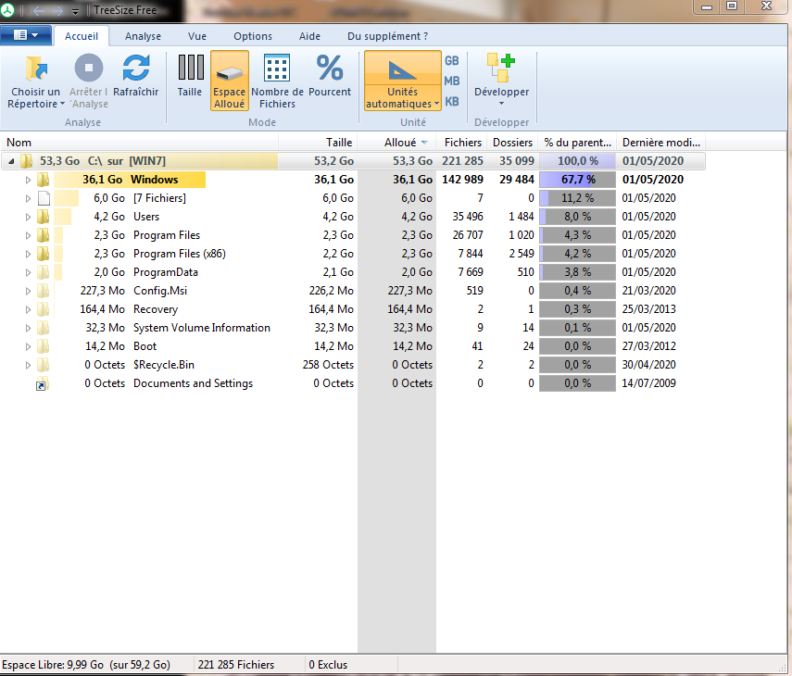Show Nombre de Fichiers mode
792x676 pixels.
tap(277, 81)
